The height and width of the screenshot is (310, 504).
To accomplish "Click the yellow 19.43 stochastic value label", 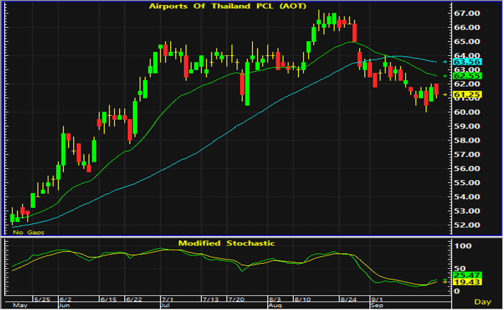I will pos(467,282).
